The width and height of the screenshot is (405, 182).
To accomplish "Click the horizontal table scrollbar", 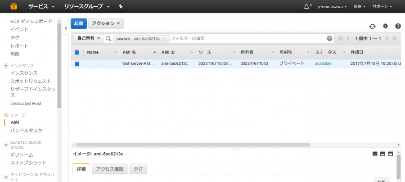I will tap(193, 145).
